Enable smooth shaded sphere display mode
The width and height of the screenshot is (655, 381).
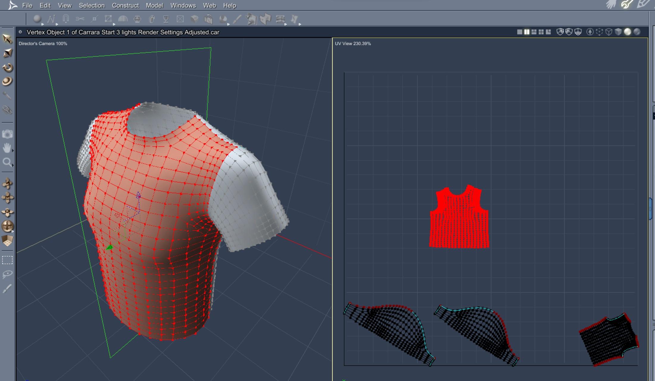pos(627,32)
